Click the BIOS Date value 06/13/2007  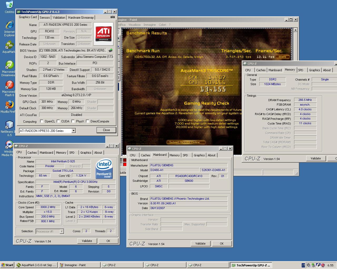click(x=189, y=208)
